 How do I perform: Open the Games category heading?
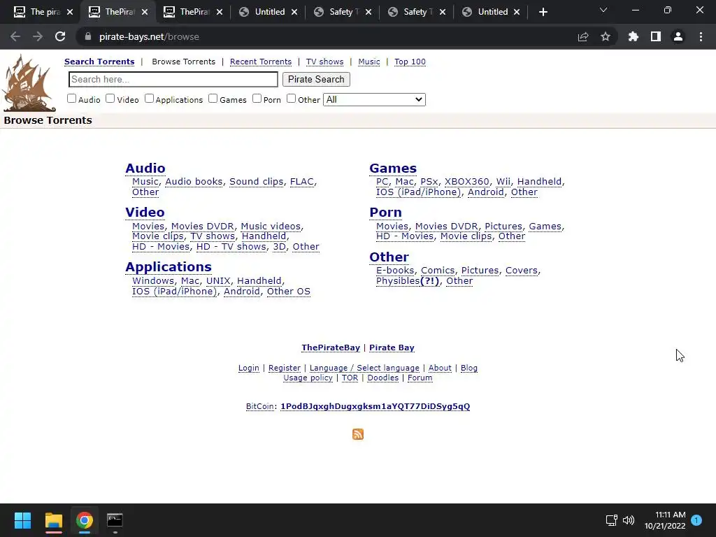click(393, 168)
